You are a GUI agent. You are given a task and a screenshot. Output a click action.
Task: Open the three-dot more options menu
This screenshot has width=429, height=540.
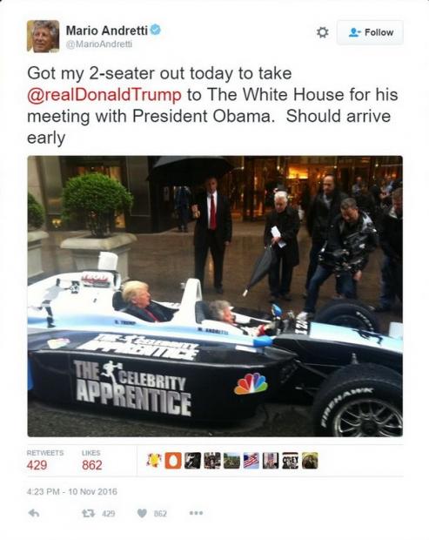click(197, 513)
